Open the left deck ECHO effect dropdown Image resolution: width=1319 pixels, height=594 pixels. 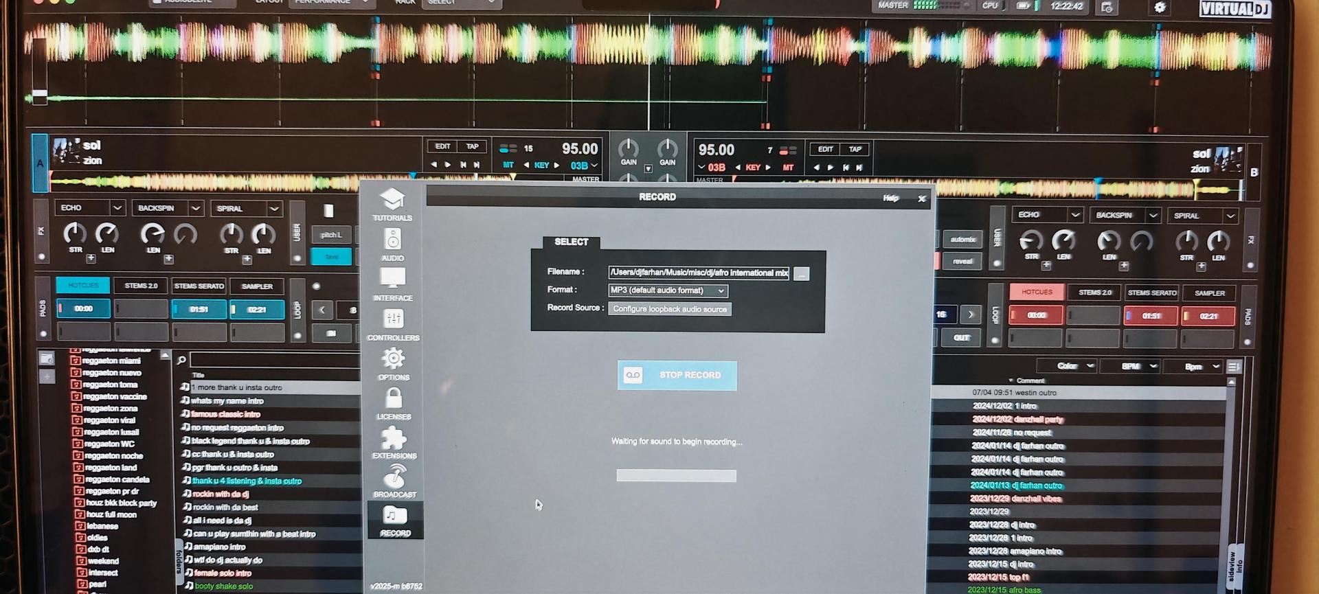117,207
